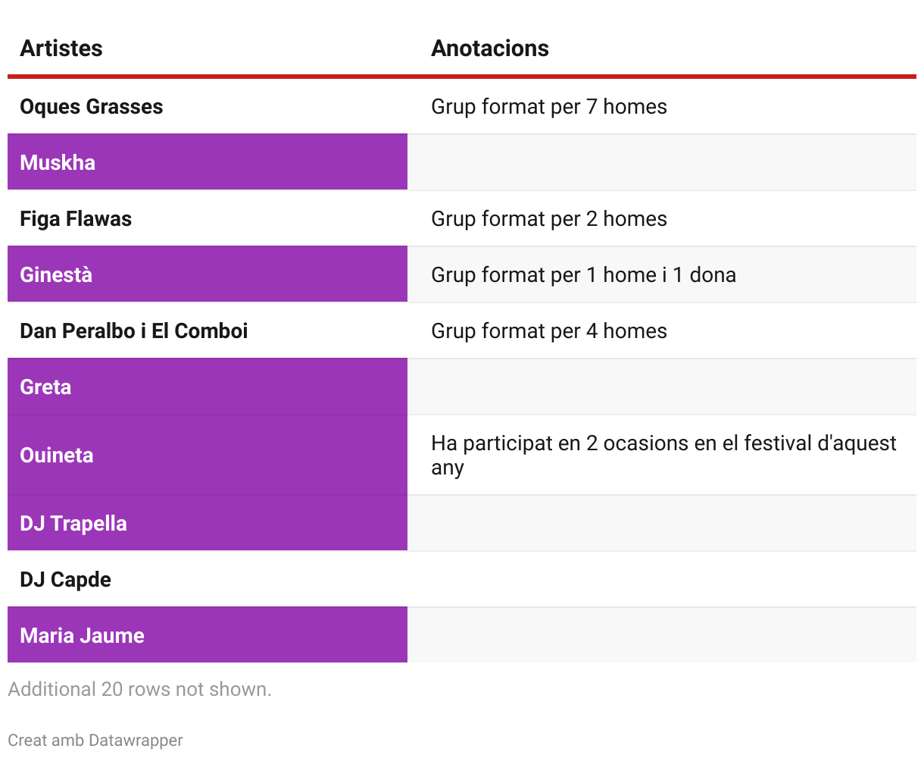The image size is (924, 758).
Task: Select the Oques Grasses artist cell
Action: [x=92, y=107]
